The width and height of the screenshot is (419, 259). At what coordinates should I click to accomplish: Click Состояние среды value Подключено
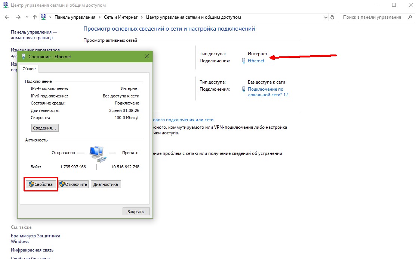pyautogui.click(x=127, y=103)
